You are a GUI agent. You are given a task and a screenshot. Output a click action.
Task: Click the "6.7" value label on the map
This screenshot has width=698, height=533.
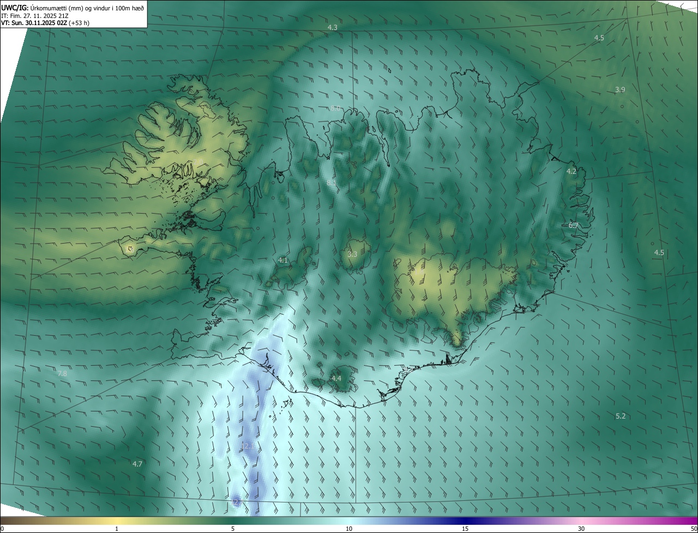574,225
